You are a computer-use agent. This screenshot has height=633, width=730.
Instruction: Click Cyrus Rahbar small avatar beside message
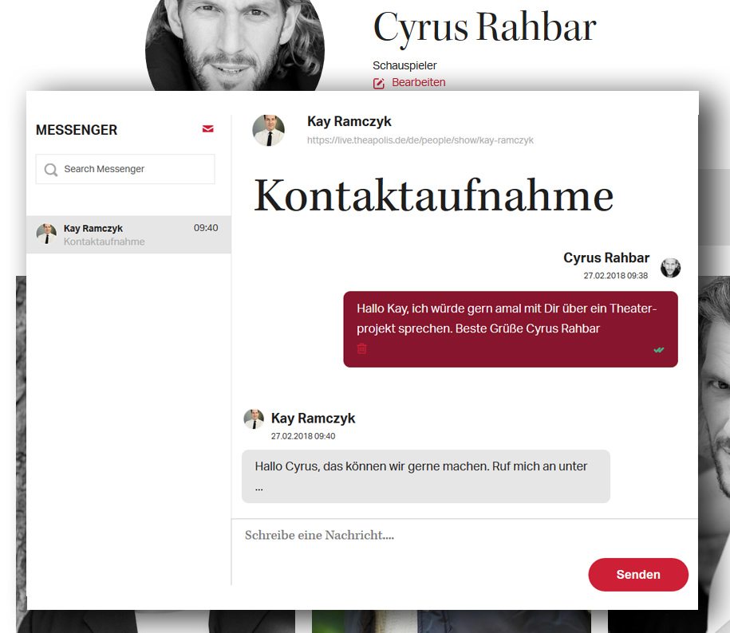click(670, 268)
